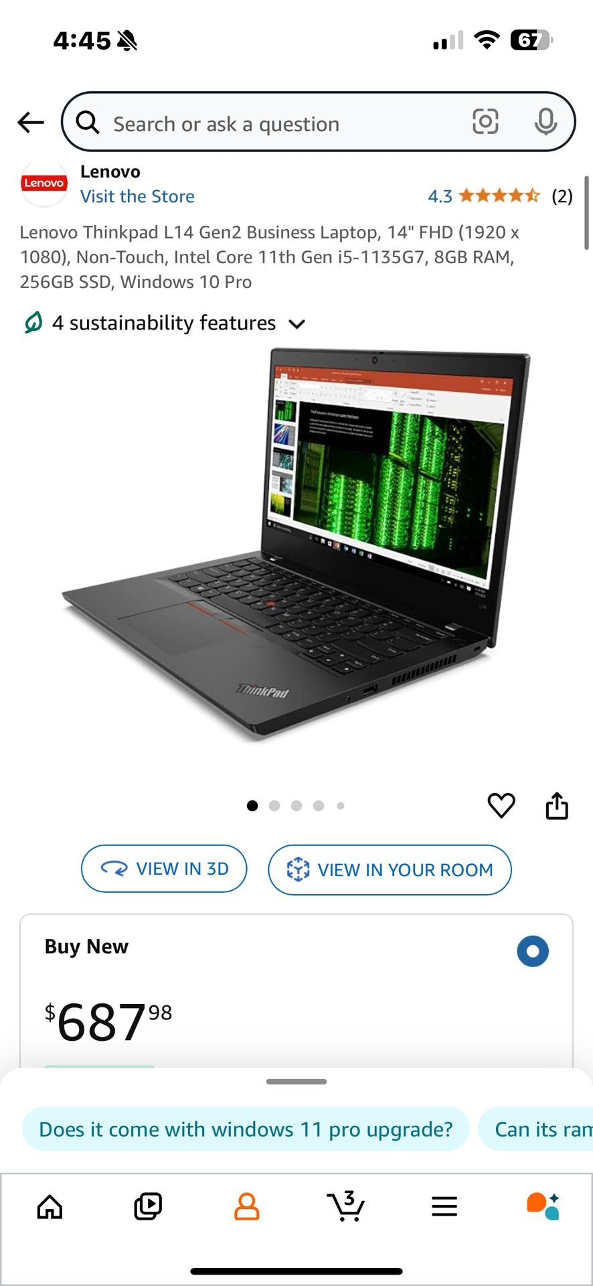The image size is (593, 1286).
Task: Open the Rufus AI assistant icon
Action: (x=543, y=1206)
